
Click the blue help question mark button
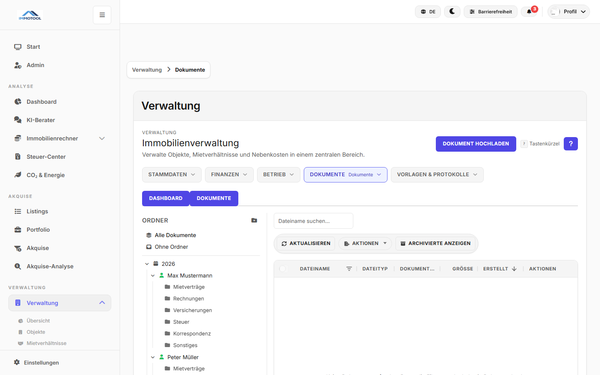570,144
